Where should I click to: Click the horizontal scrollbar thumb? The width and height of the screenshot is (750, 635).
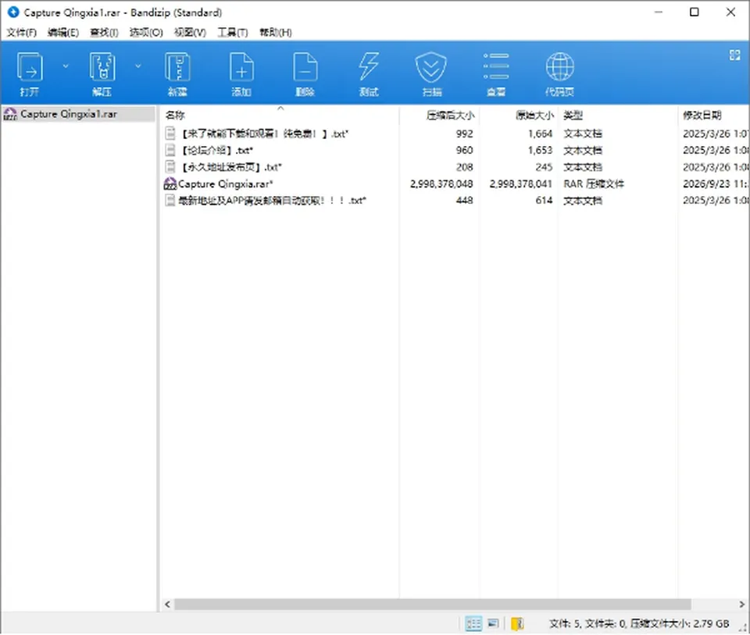(432, 604)
